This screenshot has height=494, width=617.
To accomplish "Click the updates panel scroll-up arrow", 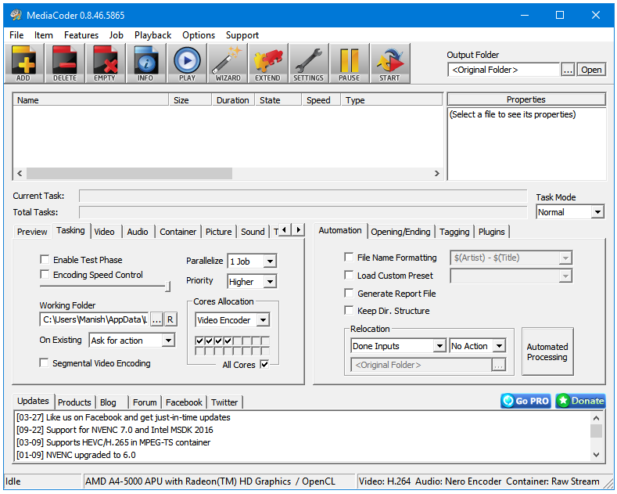I will (x=596, y=418).
